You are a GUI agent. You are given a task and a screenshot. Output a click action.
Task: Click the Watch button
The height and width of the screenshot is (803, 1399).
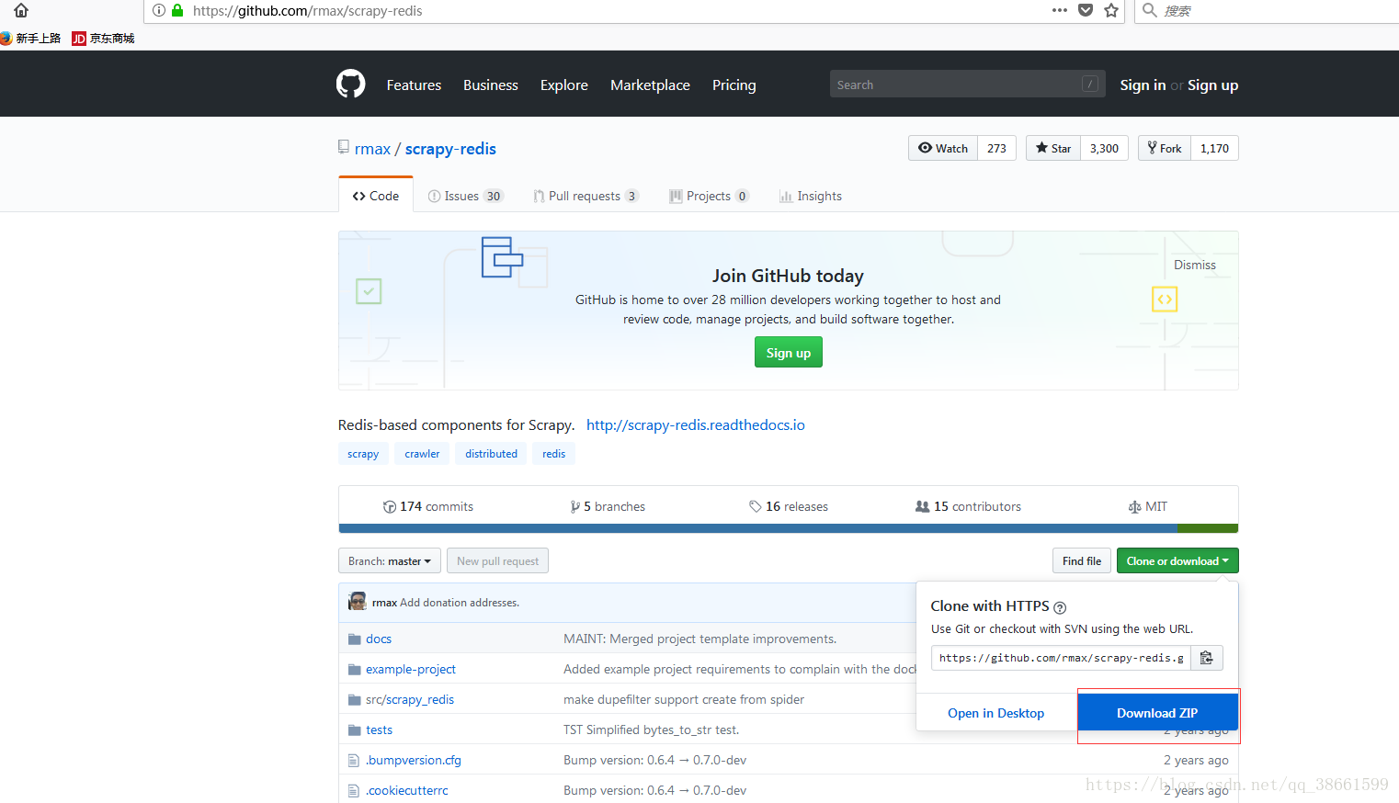(x=943, y=148)
